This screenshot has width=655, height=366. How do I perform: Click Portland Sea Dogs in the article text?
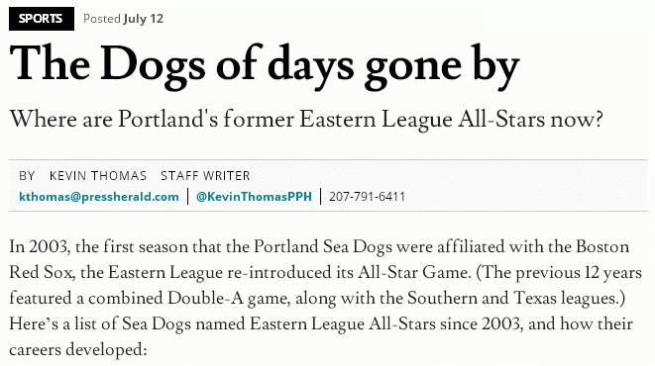click(322, 246)
